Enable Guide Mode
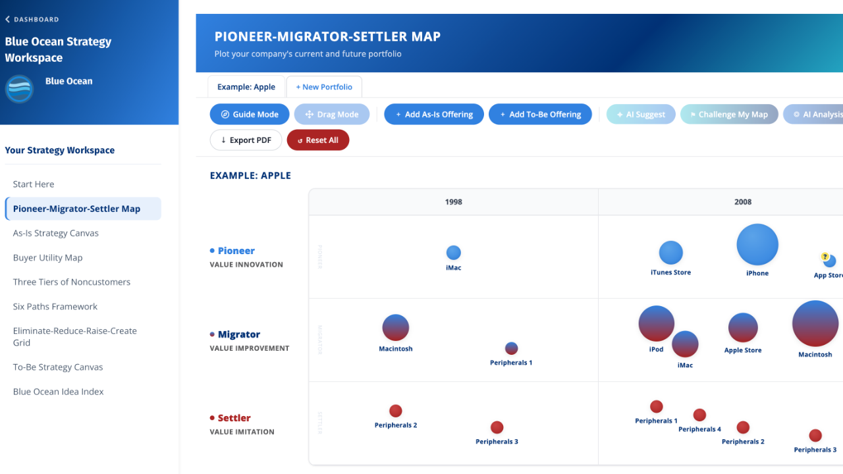The height and width of the screenshot is (474, 843). tap(250, 114)
